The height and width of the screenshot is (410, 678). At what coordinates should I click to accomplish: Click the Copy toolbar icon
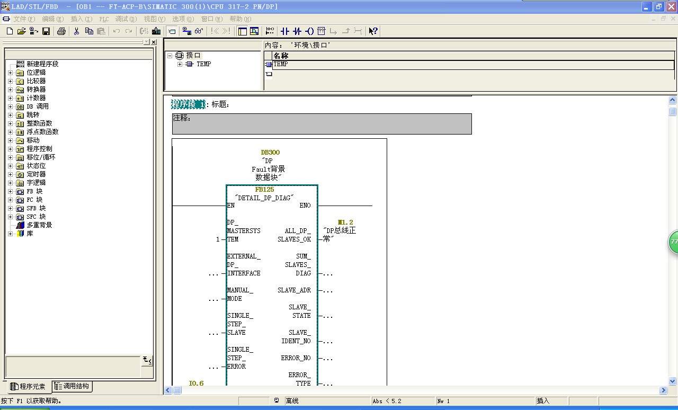coord(89,31)
